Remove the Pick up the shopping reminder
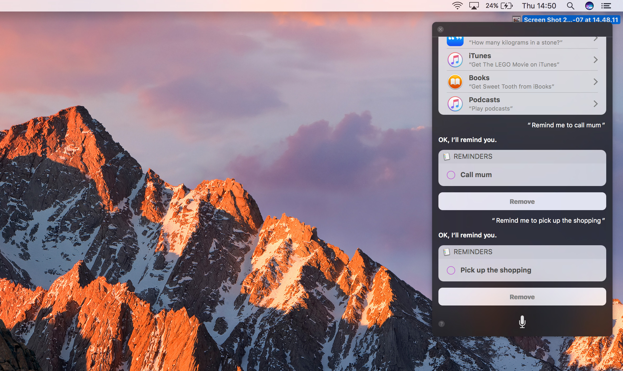623x371 pixels. tap(522, 297)
